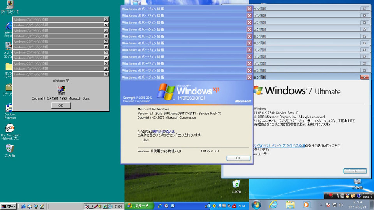This screenshot has height=210, width=374.
Task: Launch Windows Media Player from XP quick launch
Action: (166, 206)
